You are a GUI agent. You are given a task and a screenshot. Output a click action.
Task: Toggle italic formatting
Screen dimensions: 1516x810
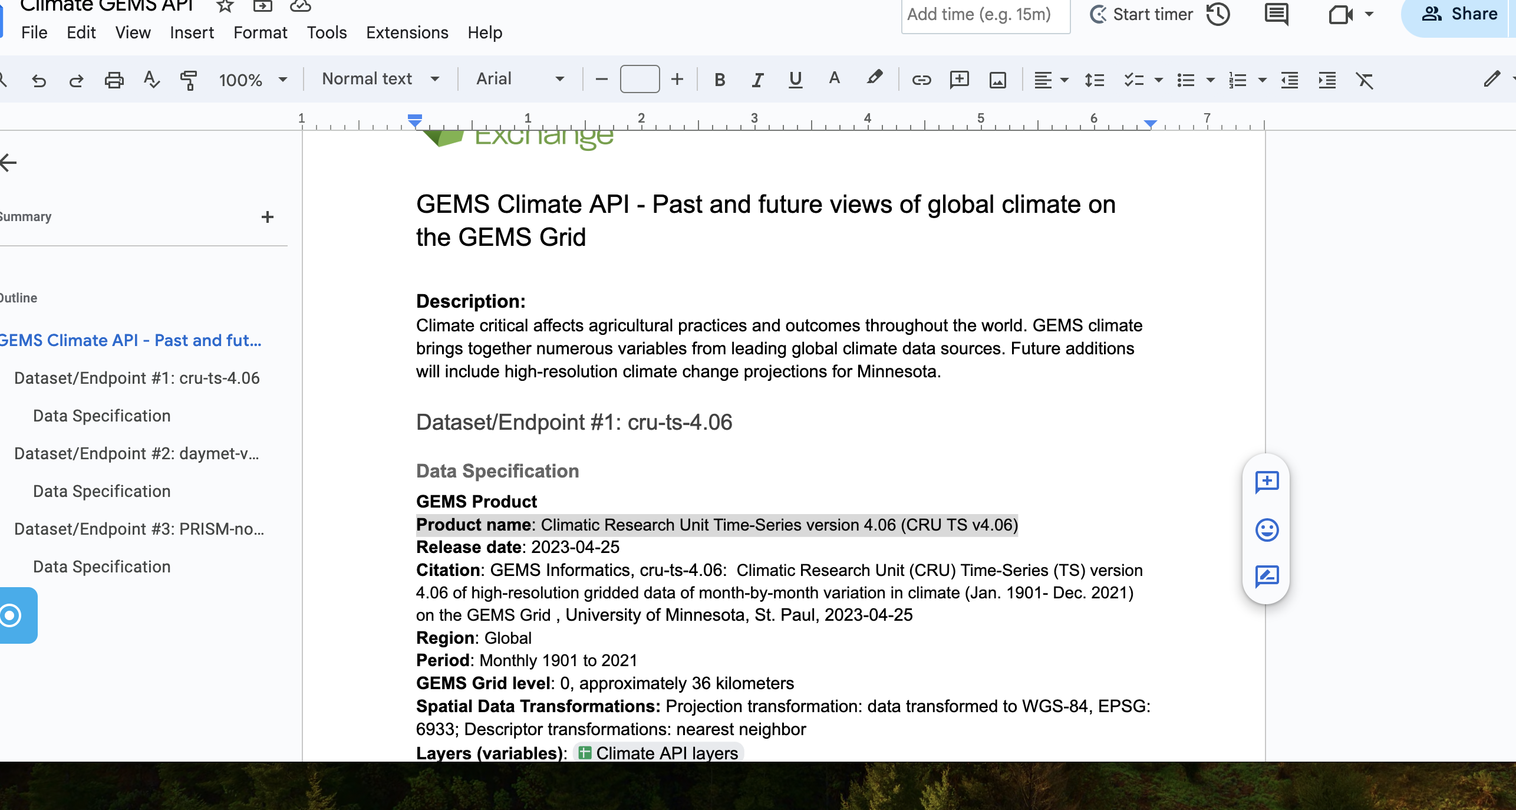point(757,80)
